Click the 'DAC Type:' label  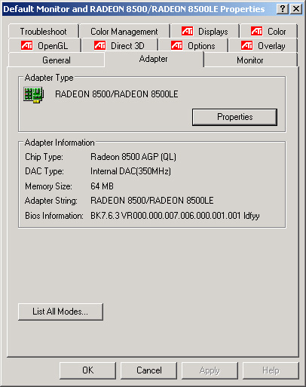pos(44,171)
